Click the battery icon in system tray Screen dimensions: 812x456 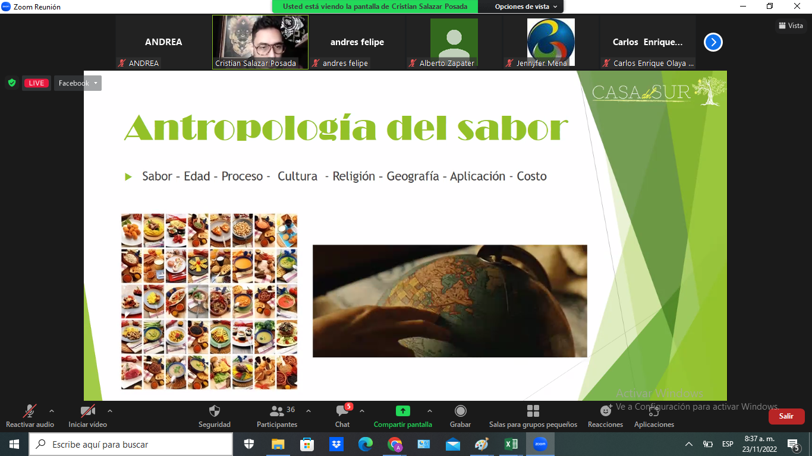click(x=708, y=444)
